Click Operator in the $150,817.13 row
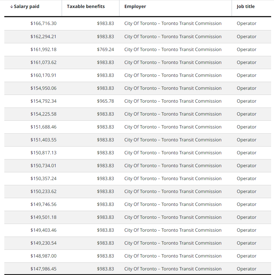Image resolution: width=274 pixels, height=275 pixels. point(246,153)
